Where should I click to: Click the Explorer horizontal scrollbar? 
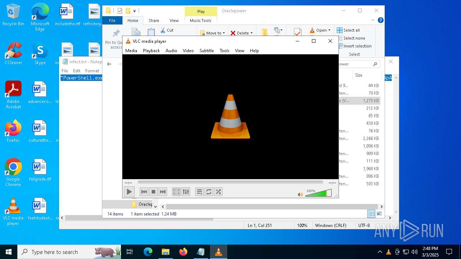(272, 206)
